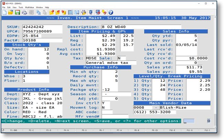The height and width of the screenshot is (140, 224).
Task: Click the Inv ctrl? field showing Y
Action: coord(105,103)
